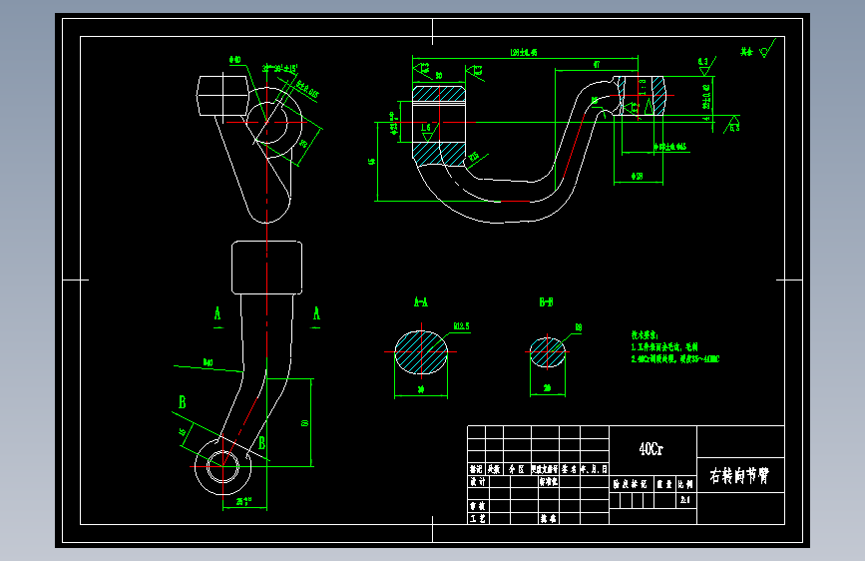This screenshot has height=561, width=865.
Task: Click the 其余 roughness note
Action: click(746, 51)
